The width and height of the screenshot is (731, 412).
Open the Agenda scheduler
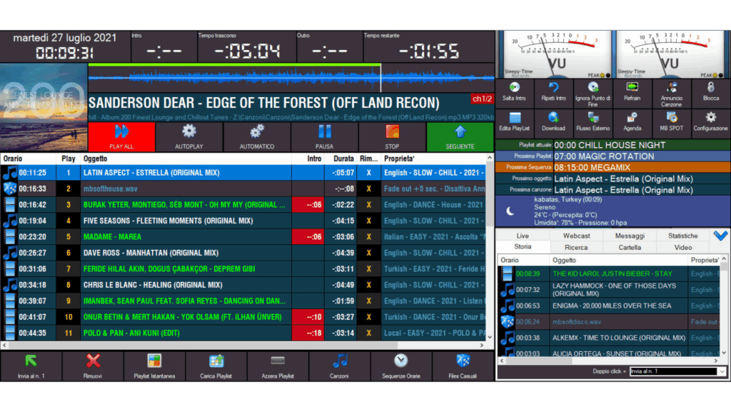coord(632,118)
